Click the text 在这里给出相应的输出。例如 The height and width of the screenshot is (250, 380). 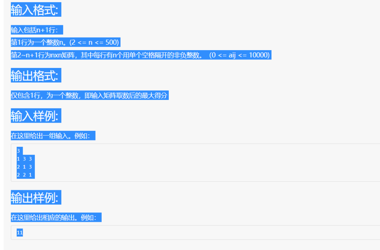(56, 218)
